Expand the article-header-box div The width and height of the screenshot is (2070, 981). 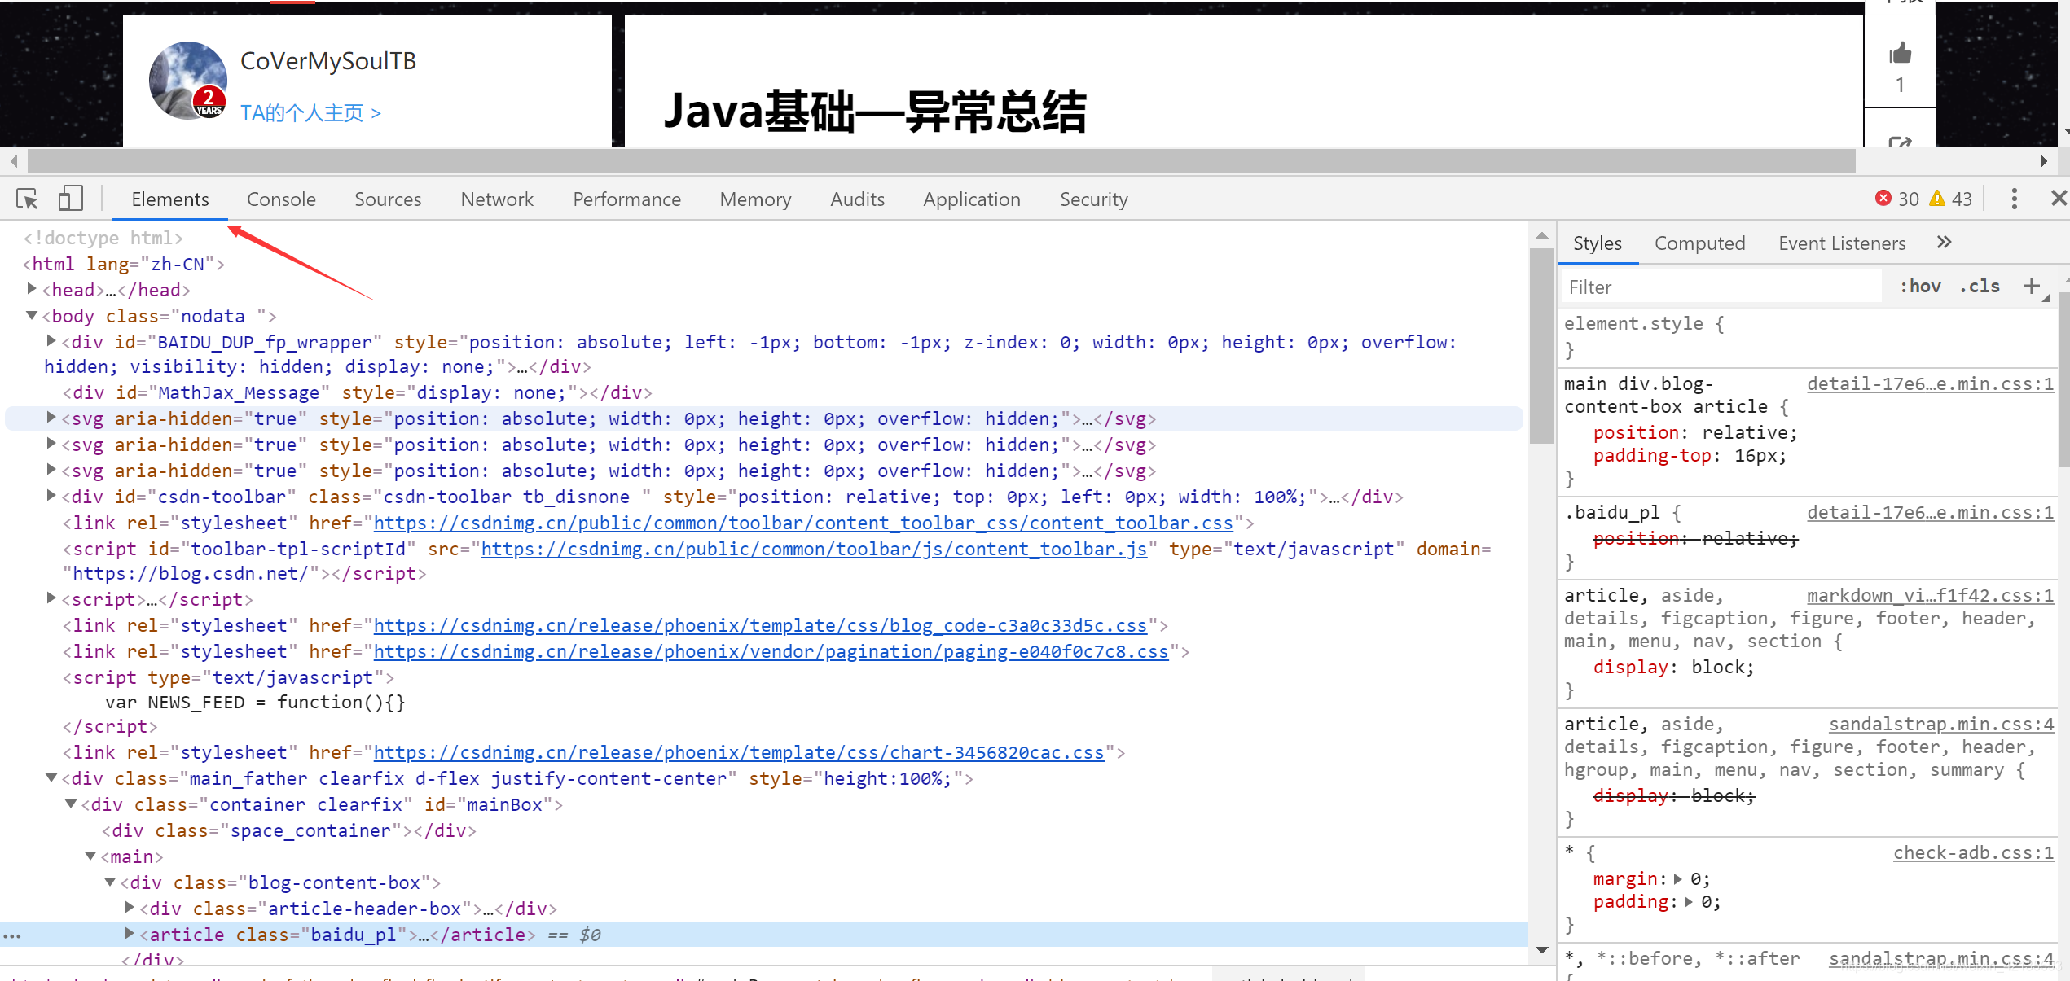click(x=129, y=908)
